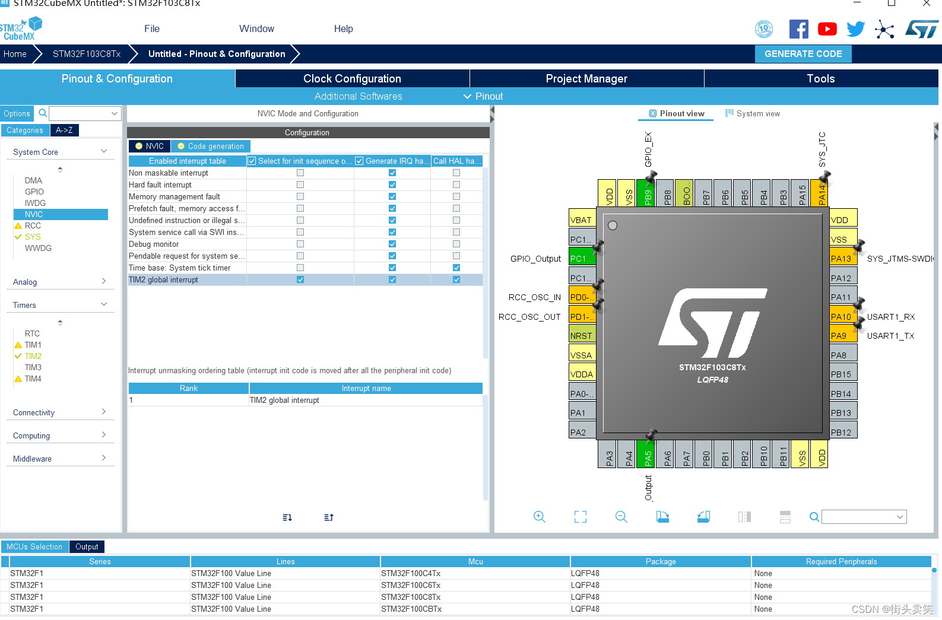Screen dimensions: 942x620
Task: Expand the Analog category
Action: tap(104, 281)
